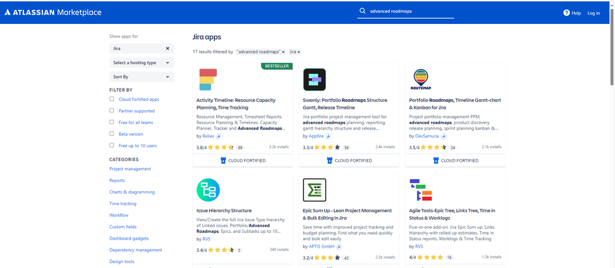The image size is (615, 268).
Task: Open APTIS GmbH vendor link
Action: point(321,247)
